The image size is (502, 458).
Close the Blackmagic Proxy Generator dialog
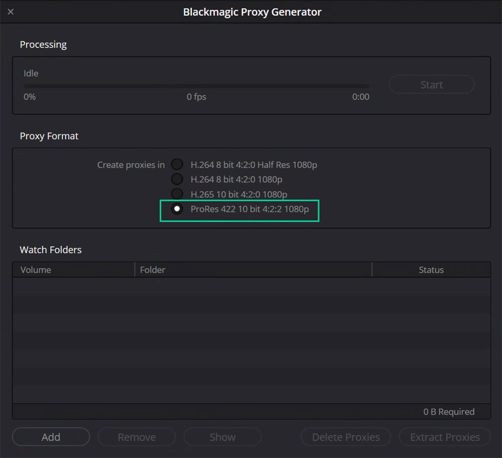[11, 12]
